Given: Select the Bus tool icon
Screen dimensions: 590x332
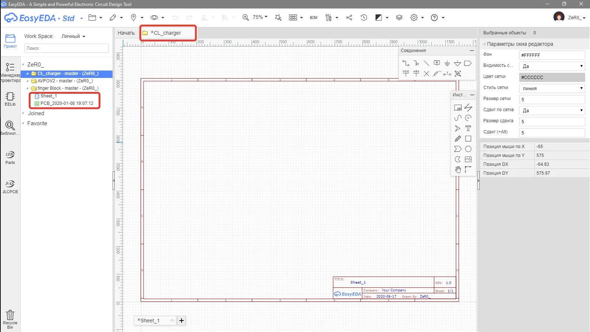Looking at the screenshot, I should pyautogui.click(x=416, y=63).
